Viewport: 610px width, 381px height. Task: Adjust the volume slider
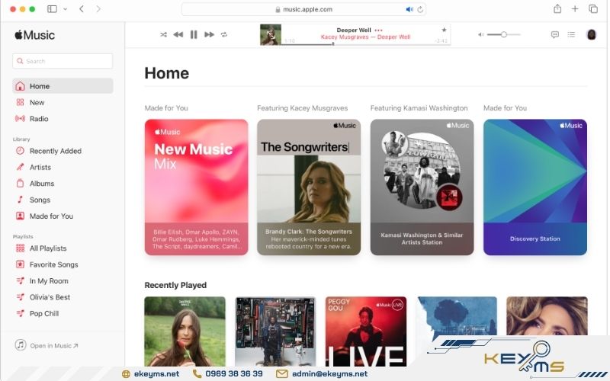504,34
